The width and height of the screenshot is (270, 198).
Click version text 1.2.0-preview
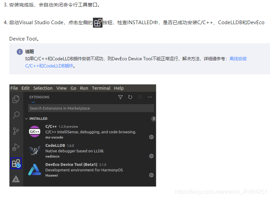68,127
